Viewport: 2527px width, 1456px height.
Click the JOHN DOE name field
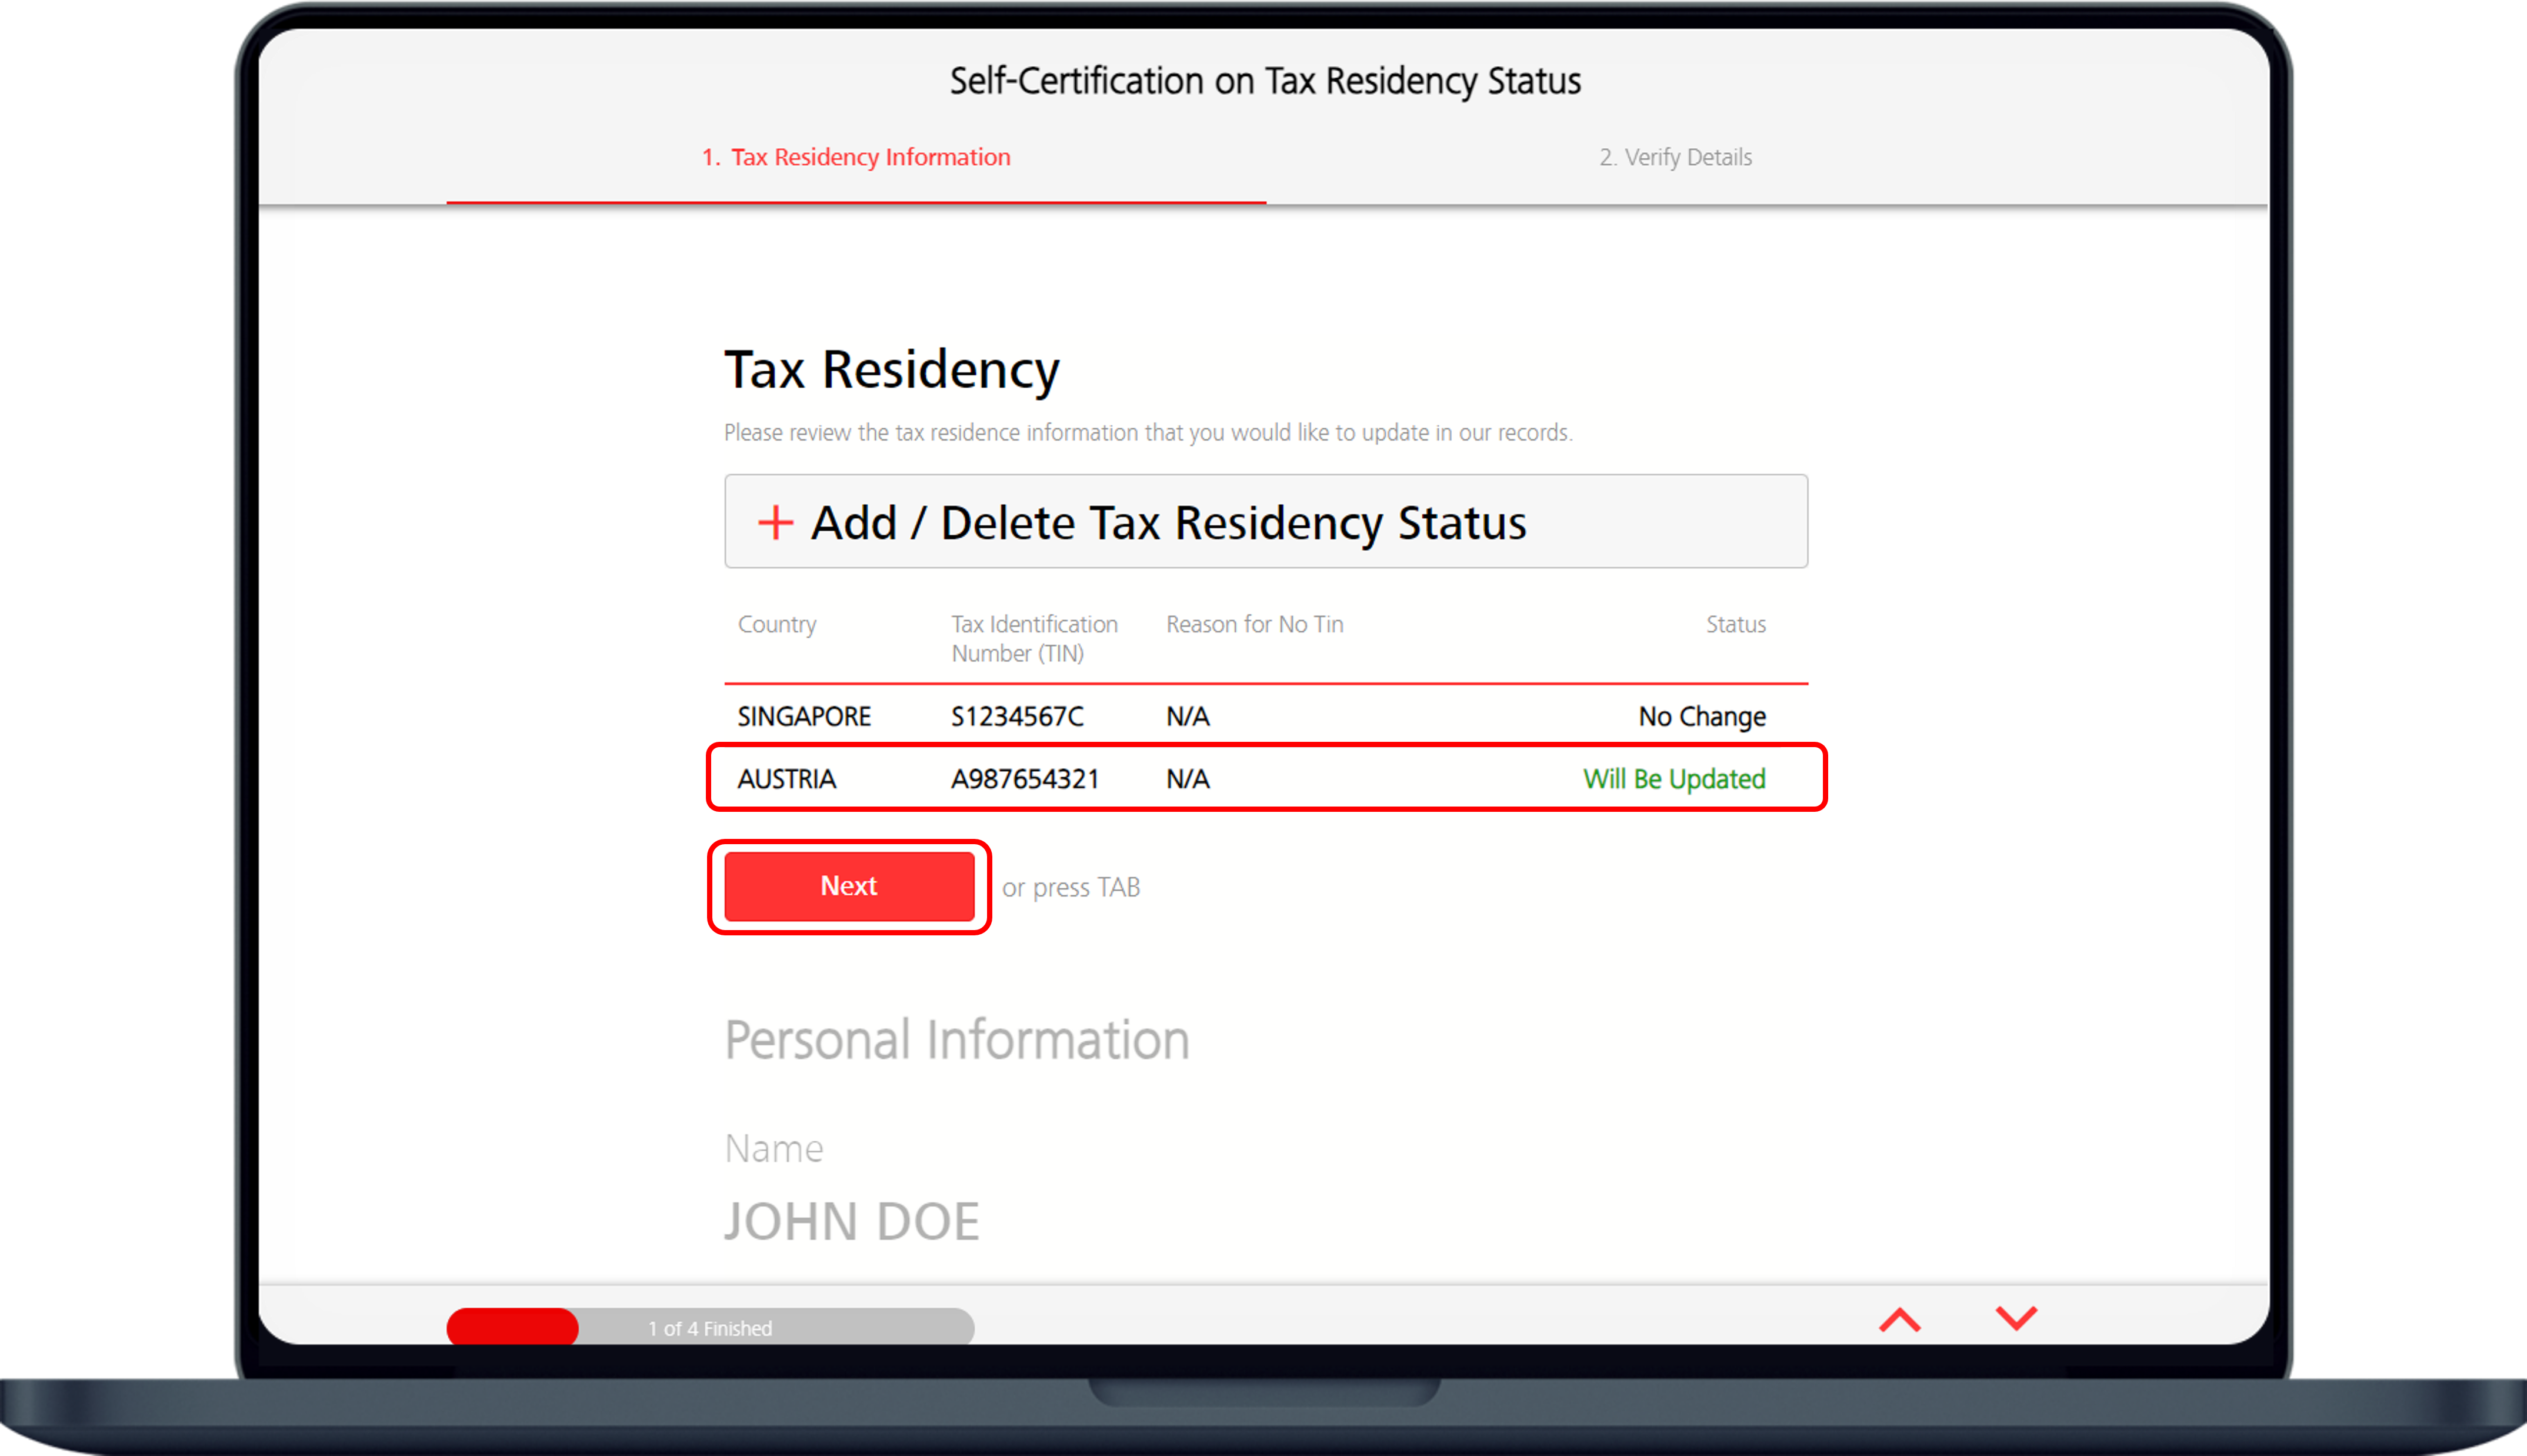pos(852,1221)
